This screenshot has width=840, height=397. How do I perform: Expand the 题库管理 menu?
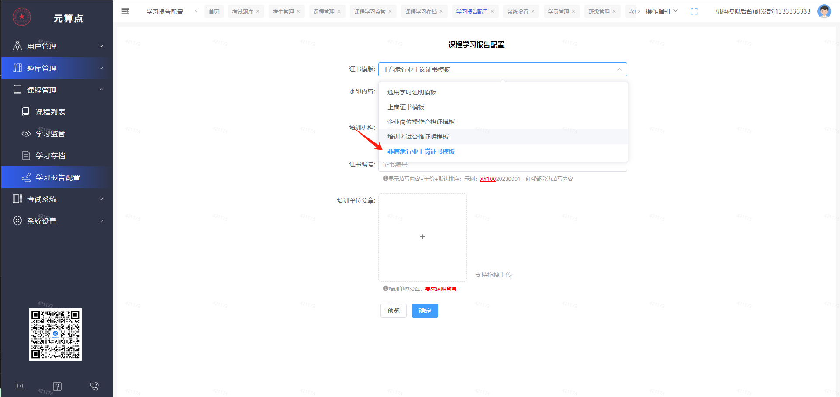101,68
